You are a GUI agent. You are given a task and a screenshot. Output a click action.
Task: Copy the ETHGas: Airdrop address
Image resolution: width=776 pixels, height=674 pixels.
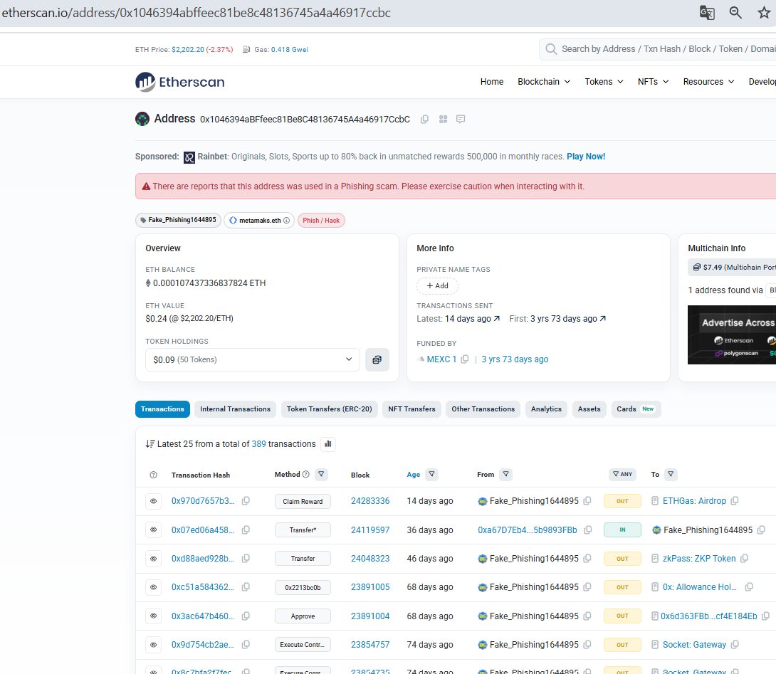click(735, 501)
